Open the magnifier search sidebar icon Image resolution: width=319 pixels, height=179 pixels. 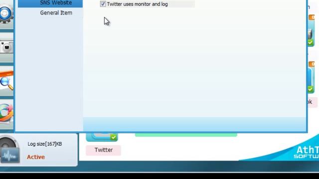tap(6, 81)
